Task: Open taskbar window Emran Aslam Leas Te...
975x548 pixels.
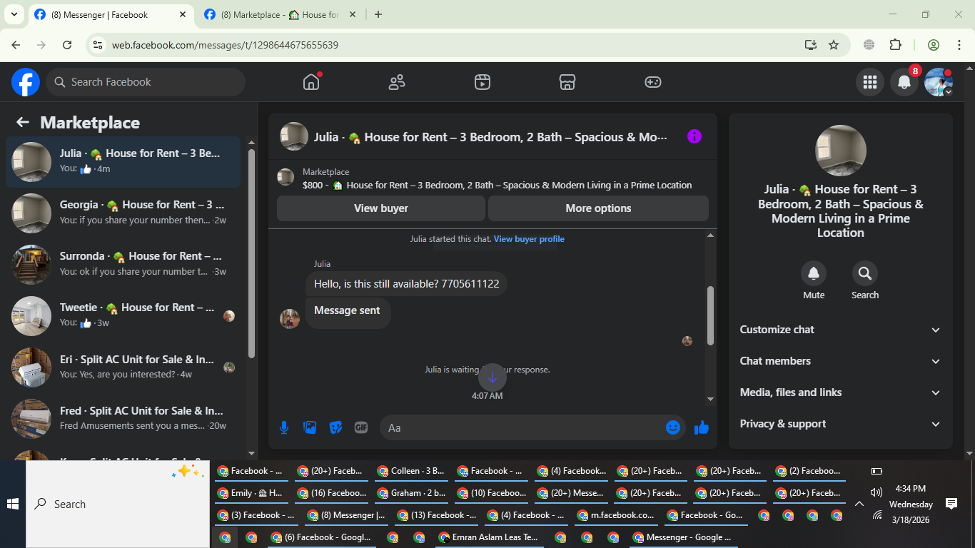Action: [489, 537]
